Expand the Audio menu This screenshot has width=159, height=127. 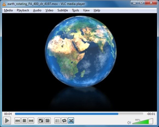coord(37,10)
